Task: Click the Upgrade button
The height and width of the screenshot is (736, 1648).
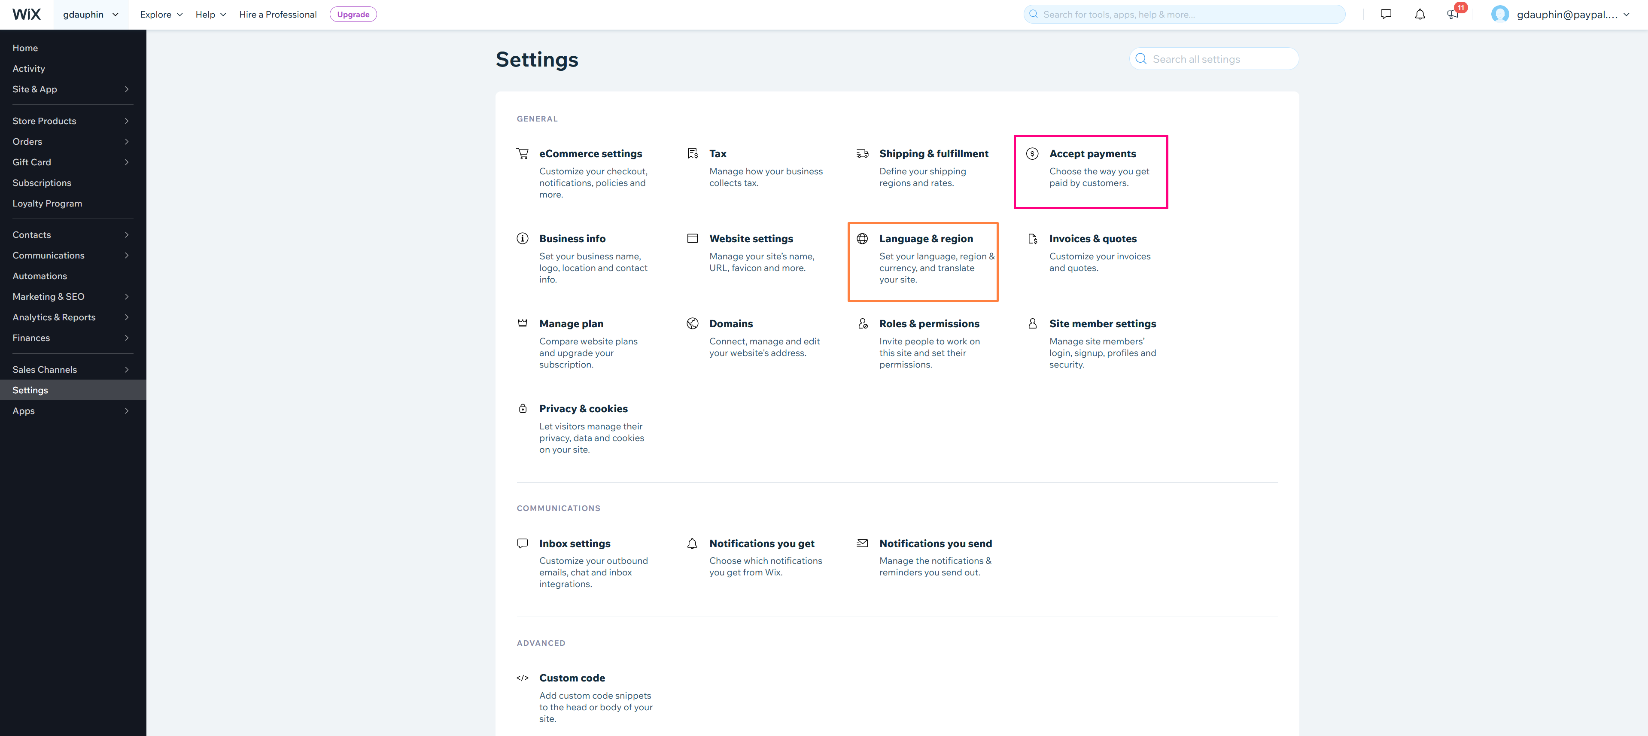Action: point(353,14)
